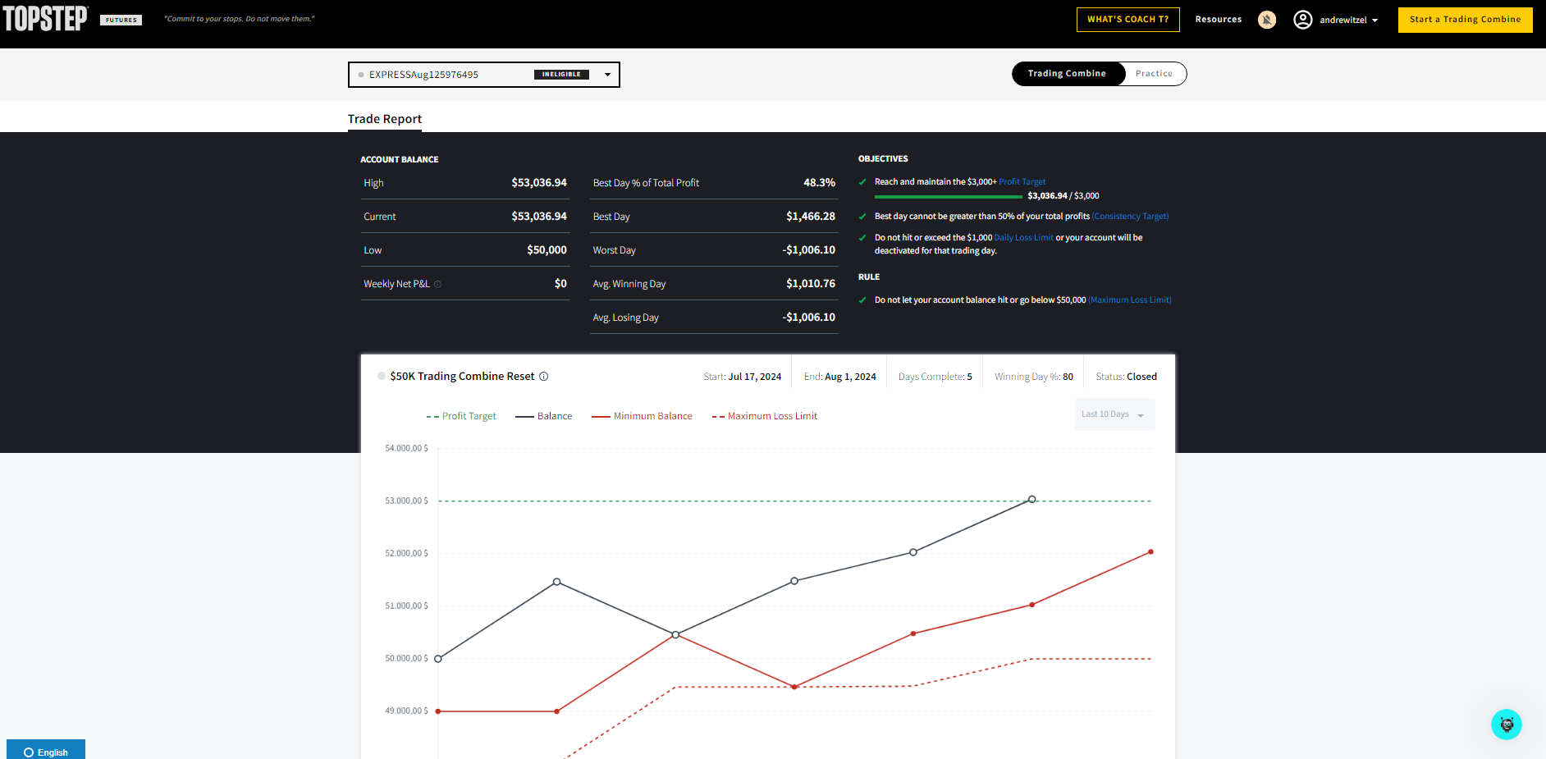
Task: Click the $3,036.94 / $3,000 progress text
Action: [x=1063, y=196]
